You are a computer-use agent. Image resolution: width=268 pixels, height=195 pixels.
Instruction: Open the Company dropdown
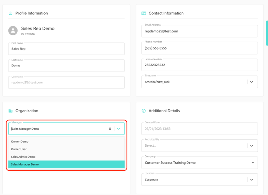(x=253, y=163)
